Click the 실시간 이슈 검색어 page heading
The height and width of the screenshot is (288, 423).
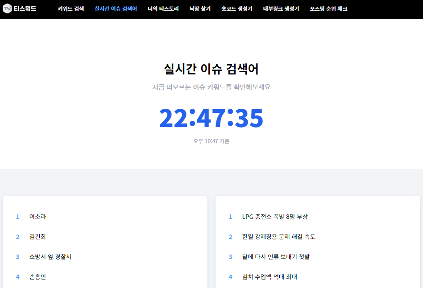(x=211, y=68)
